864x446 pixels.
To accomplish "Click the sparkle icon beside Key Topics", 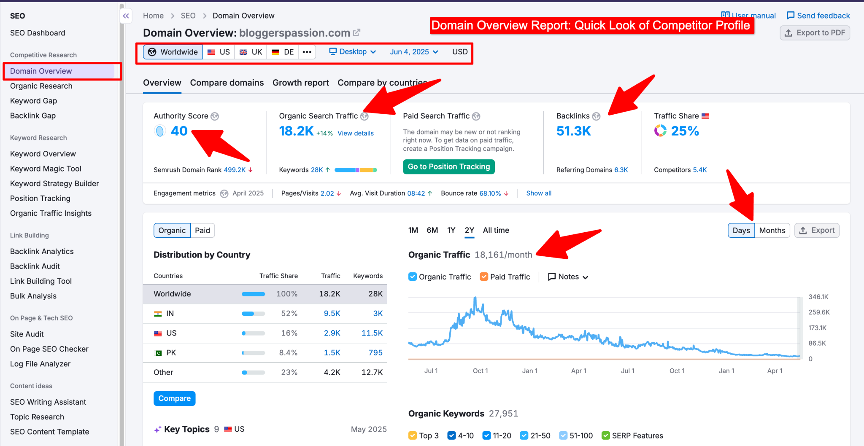I will point(158,430).
